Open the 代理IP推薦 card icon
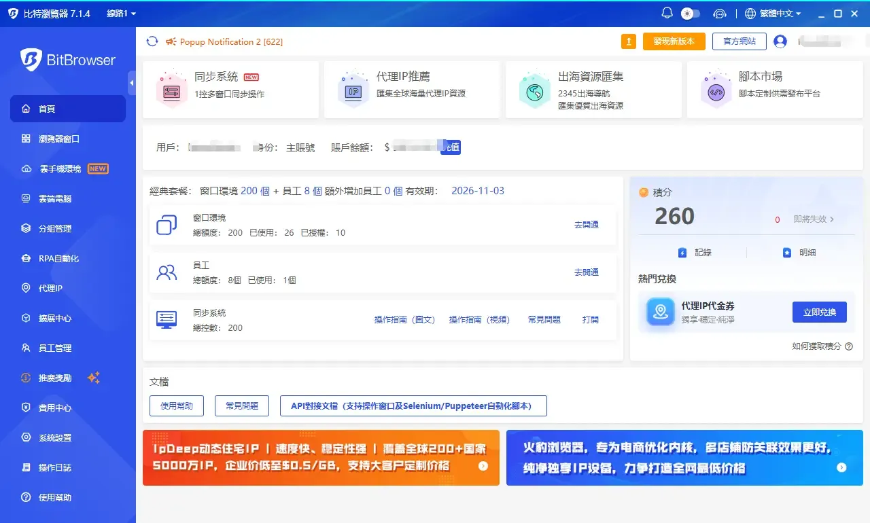Image resolution: width=870 pixels, height=523 pixels. coord(353,90)
